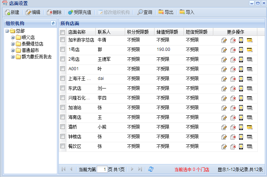Edit the 加米数字总店 row via pencil icon
The image size is (267, 177).
pos(224,40)
